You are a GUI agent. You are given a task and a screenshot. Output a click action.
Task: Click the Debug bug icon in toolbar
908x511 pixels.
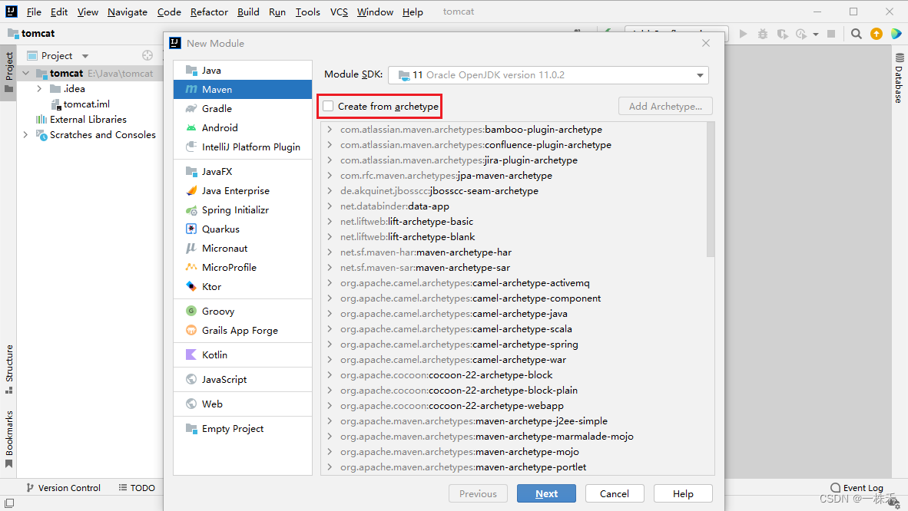(x=763, y=35)
